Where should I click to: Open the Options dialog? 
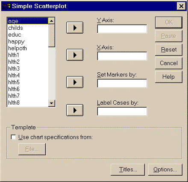pos(165,170)
